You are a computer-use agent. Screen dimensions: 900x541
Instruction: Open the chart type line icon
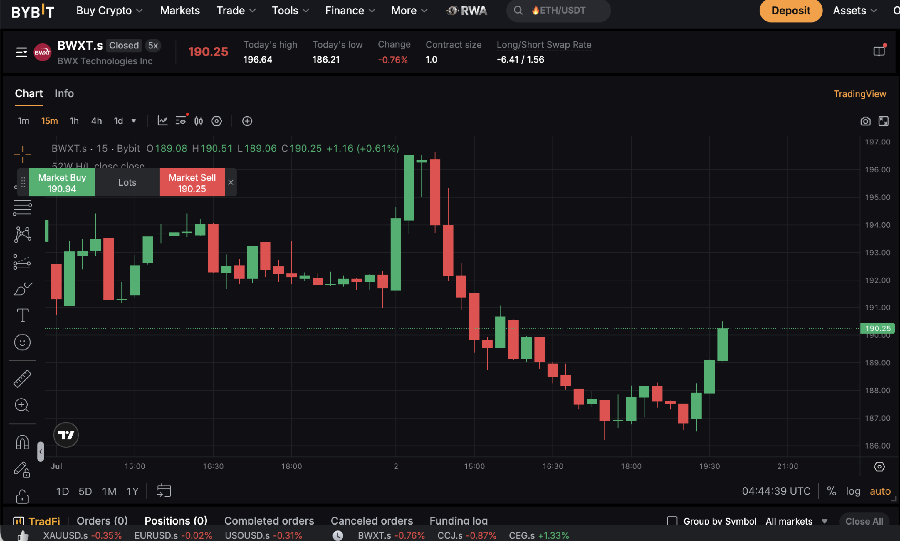click(x=162, y=121)
